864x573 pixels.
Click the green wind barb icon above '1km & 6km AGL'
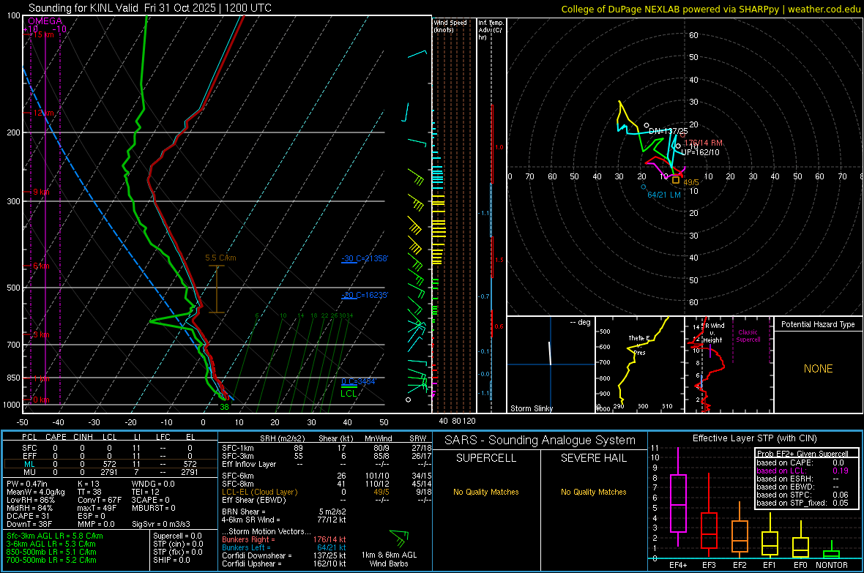click(x=399, y=539)
